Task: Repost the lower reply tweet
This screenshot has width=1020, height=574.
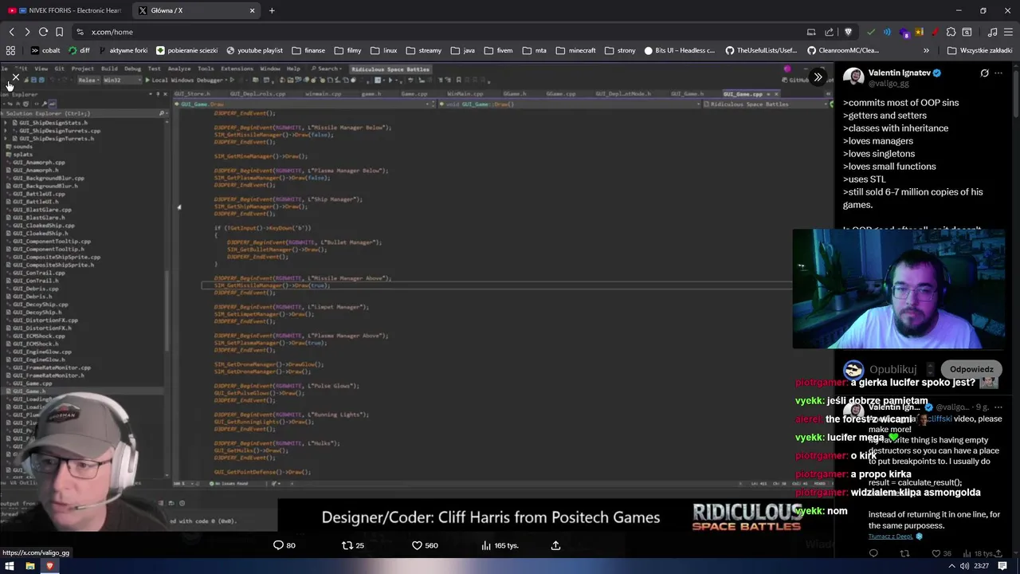Action: pos(904,553)
